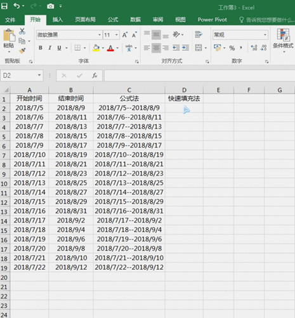
Task: Click Decrease Indent icon
Action: pyautogui.click(x=176, y=48)
